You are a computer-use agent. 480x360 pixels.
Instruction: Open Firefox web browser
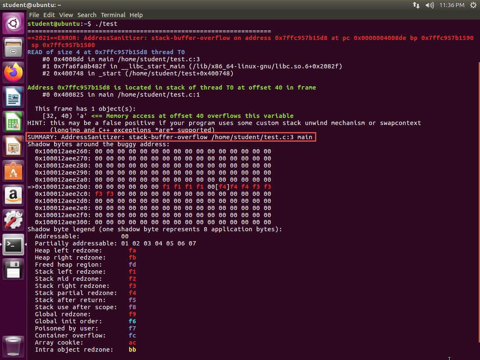point(13,73)
